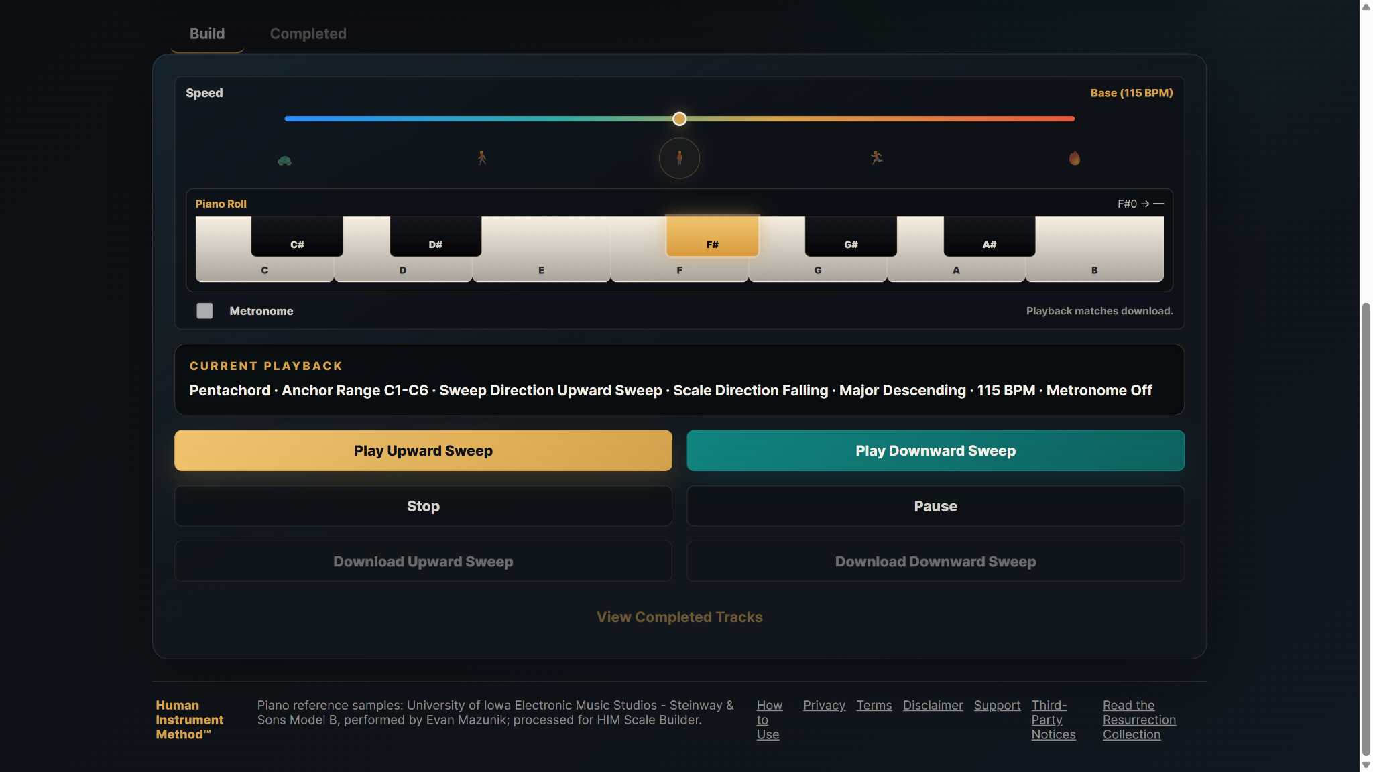The width and height of the screenshot is (1373, 772).
Task: Click Play Upward Sweep button
Action: [x=423, y=450]
